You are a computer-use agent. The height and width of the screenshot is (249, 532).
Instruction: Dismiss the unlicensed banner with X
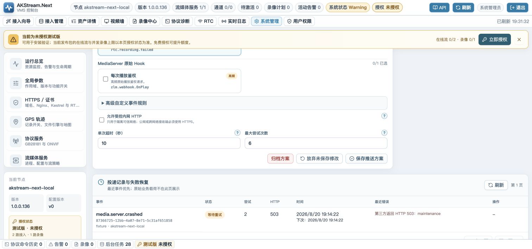point(519,39)
